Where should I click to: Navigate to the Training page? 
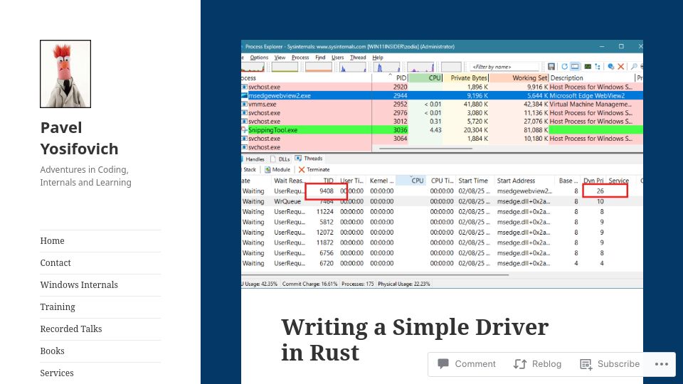click(x=58, y=307)
